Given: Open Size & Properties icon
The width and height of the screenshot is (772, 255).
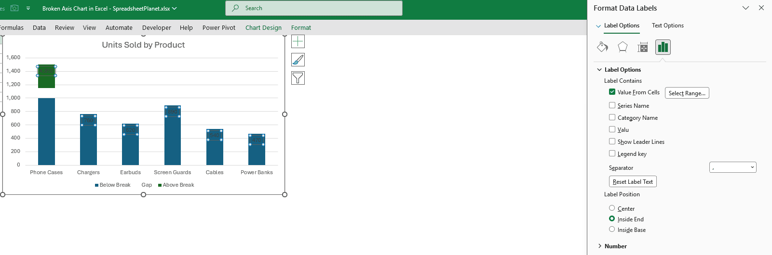Looking at the screenshot, I should (x=643, y=47).
